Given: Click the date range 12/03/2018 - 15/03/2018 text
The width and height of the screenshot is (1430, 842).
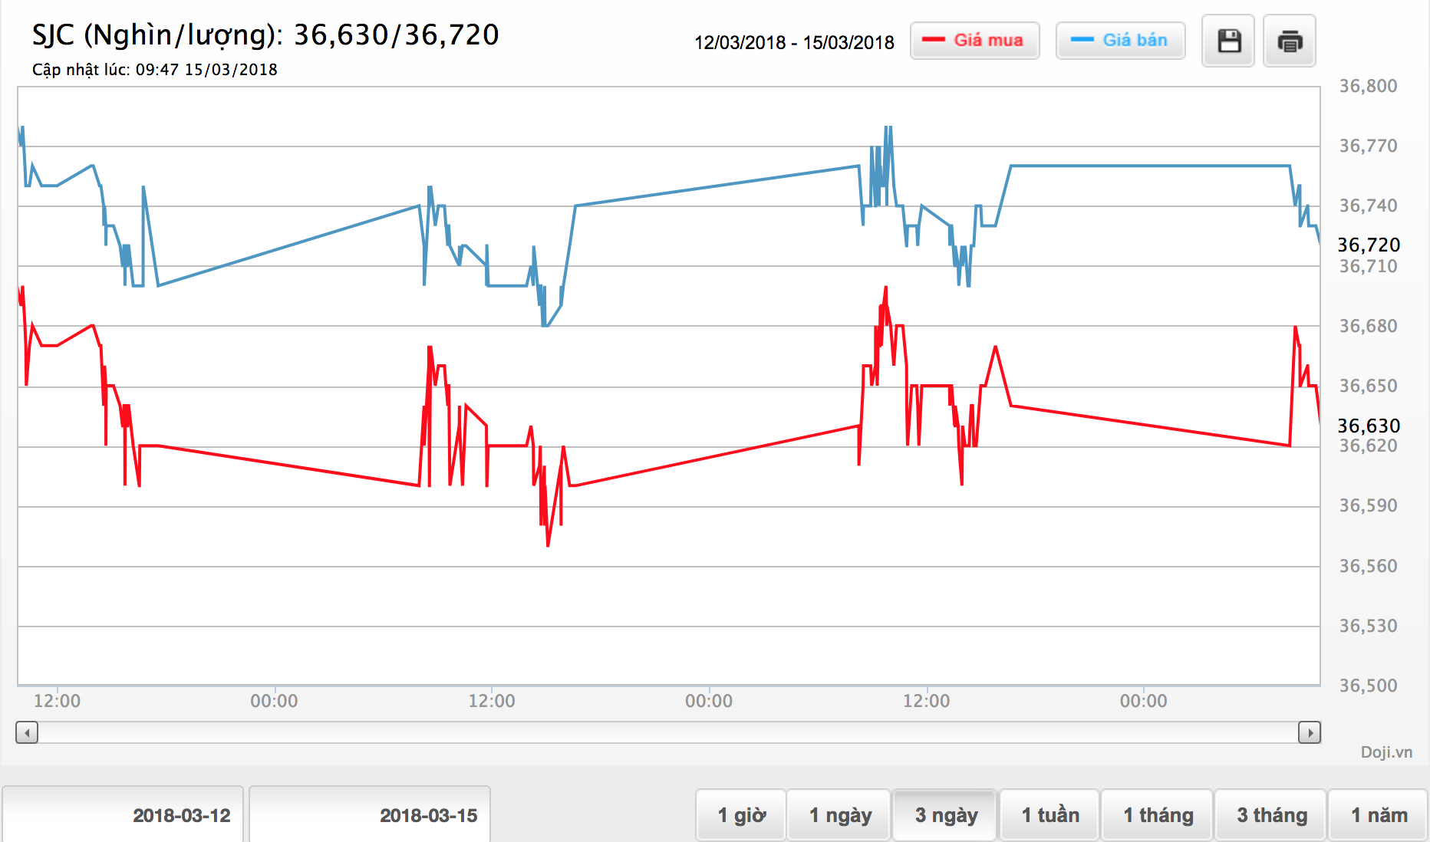Looking at the screenshot, I should 794,42.
